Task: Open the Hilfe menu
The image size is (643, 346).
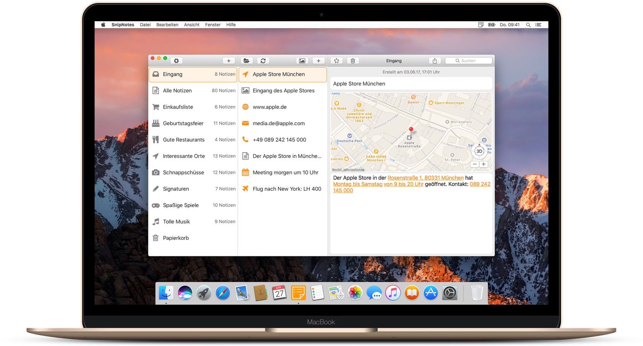Action: [231, 25]
